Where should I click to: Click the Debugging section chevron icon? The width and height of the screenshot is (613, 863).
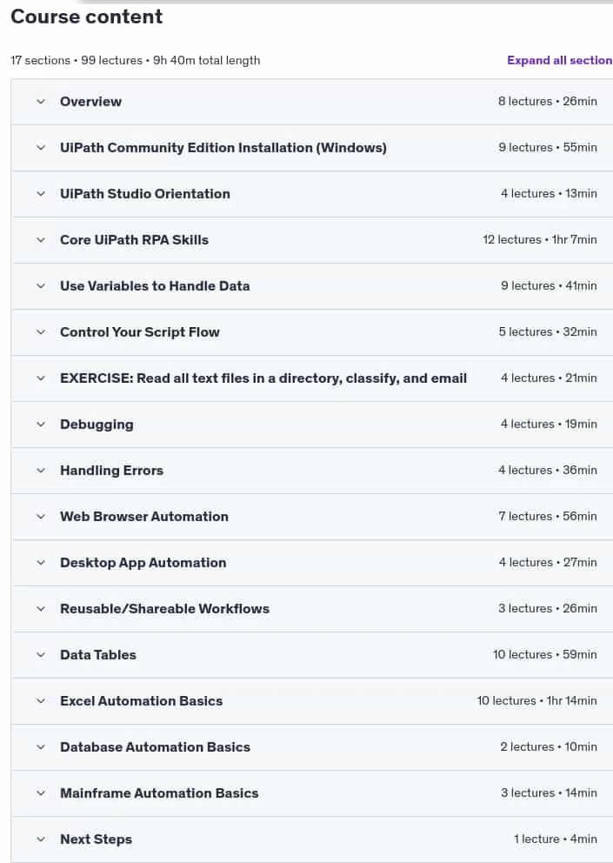coord(41,425)
